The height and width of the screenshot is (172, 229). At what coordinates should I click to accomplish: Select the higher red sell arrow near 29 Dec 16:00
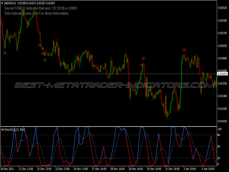(143, 58)
